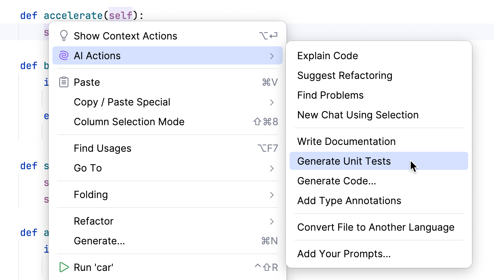
Task: Expand the Go To submenu chevron
Action: pos(272,168)
